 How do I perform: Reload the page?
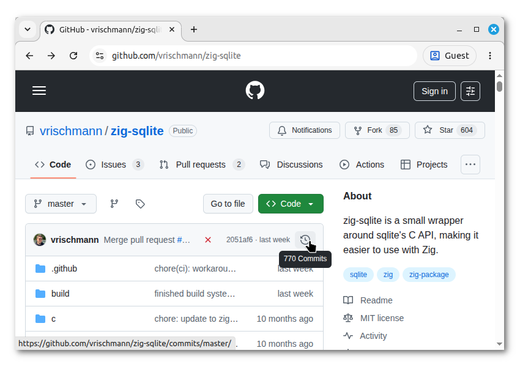click(73, 56)
